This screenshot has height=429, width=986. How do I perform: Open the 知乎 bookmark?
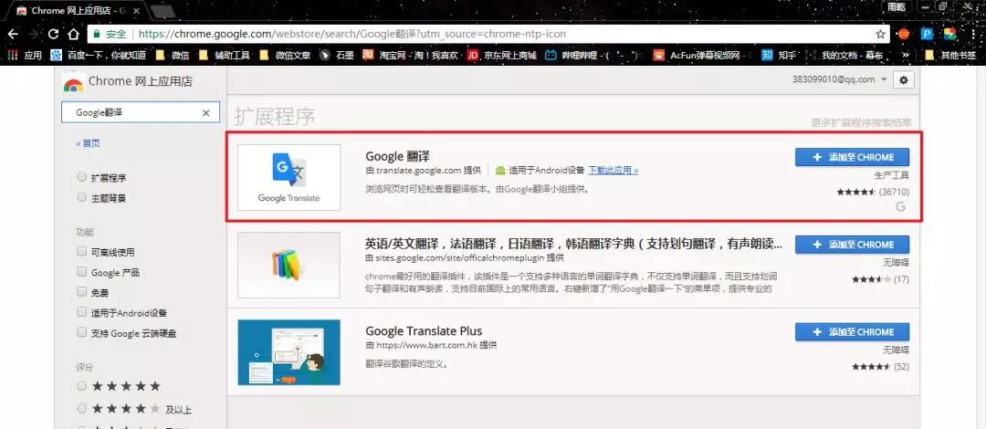[779, 56]
